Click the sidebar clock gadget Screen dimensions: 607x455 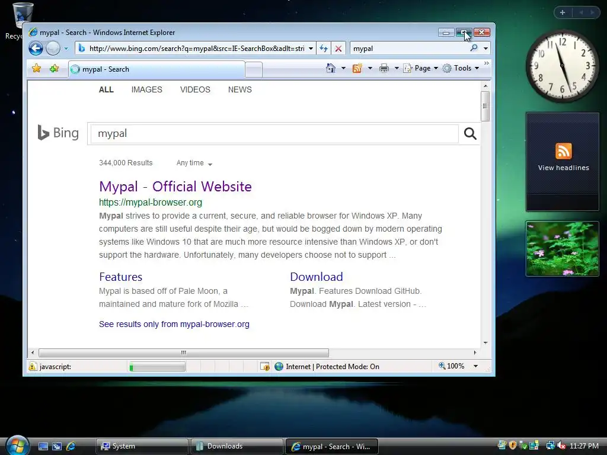pyautogui.click(x=562, y=66)
